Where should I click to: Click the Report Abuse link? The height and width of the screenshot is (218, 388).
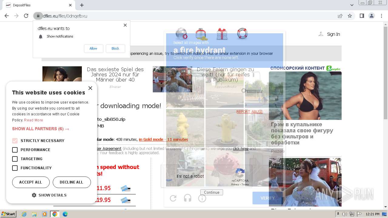pyautogui.click(x=249, y=112)
